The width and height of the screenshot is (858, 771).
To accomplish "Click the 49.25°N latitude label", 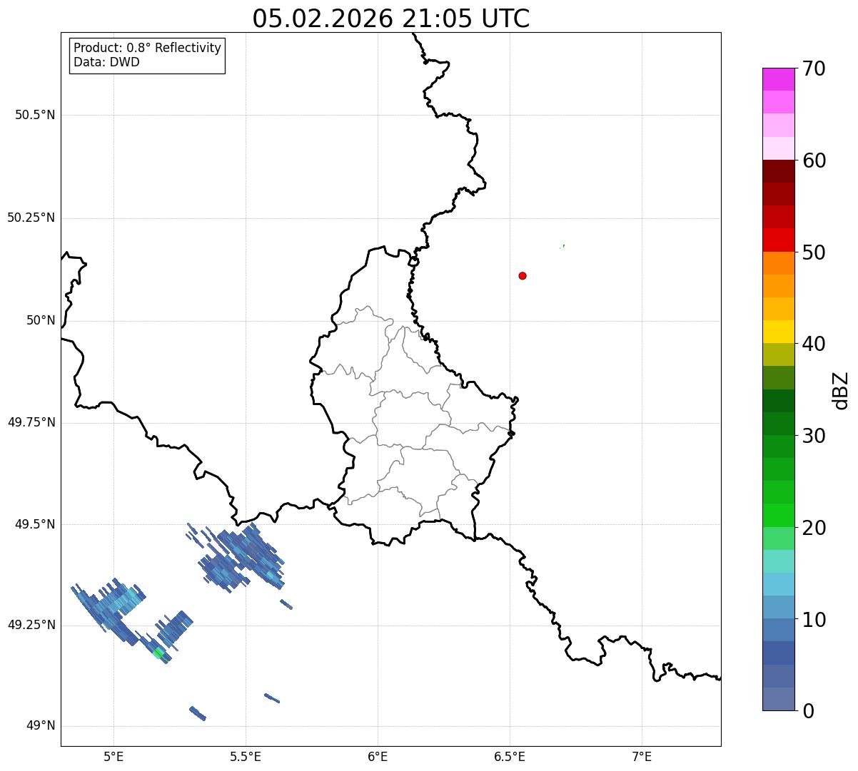I will click(x=31, y=626).
